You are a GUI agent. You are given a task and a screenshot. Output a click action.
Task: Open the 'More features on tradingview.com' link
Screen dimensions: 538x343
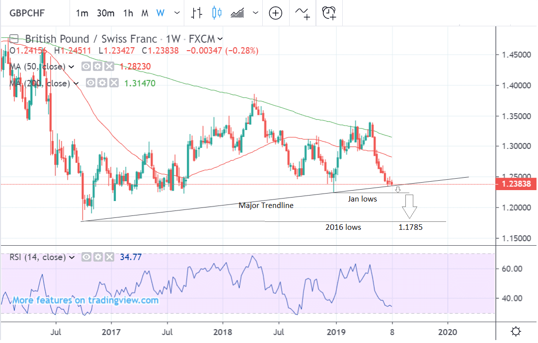pos(85,300)
